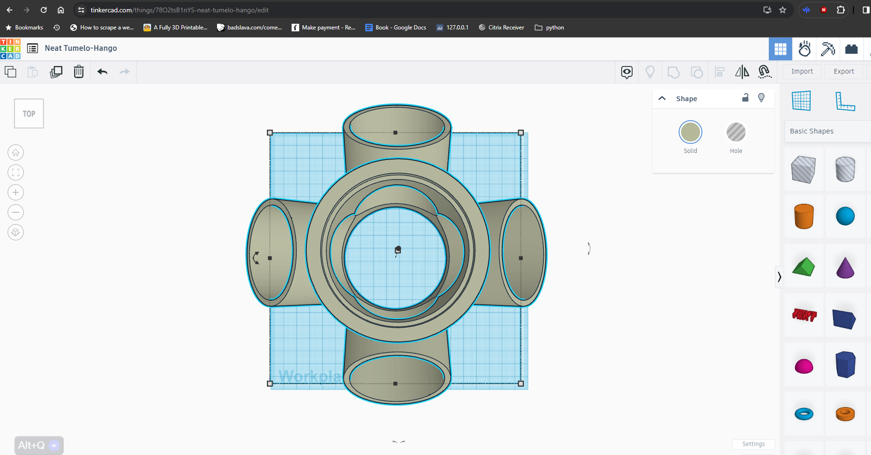This screenshot has width=871, height=455.
Task: Select the Hole option in the Shape panel
Action: [x=736, y=133]
